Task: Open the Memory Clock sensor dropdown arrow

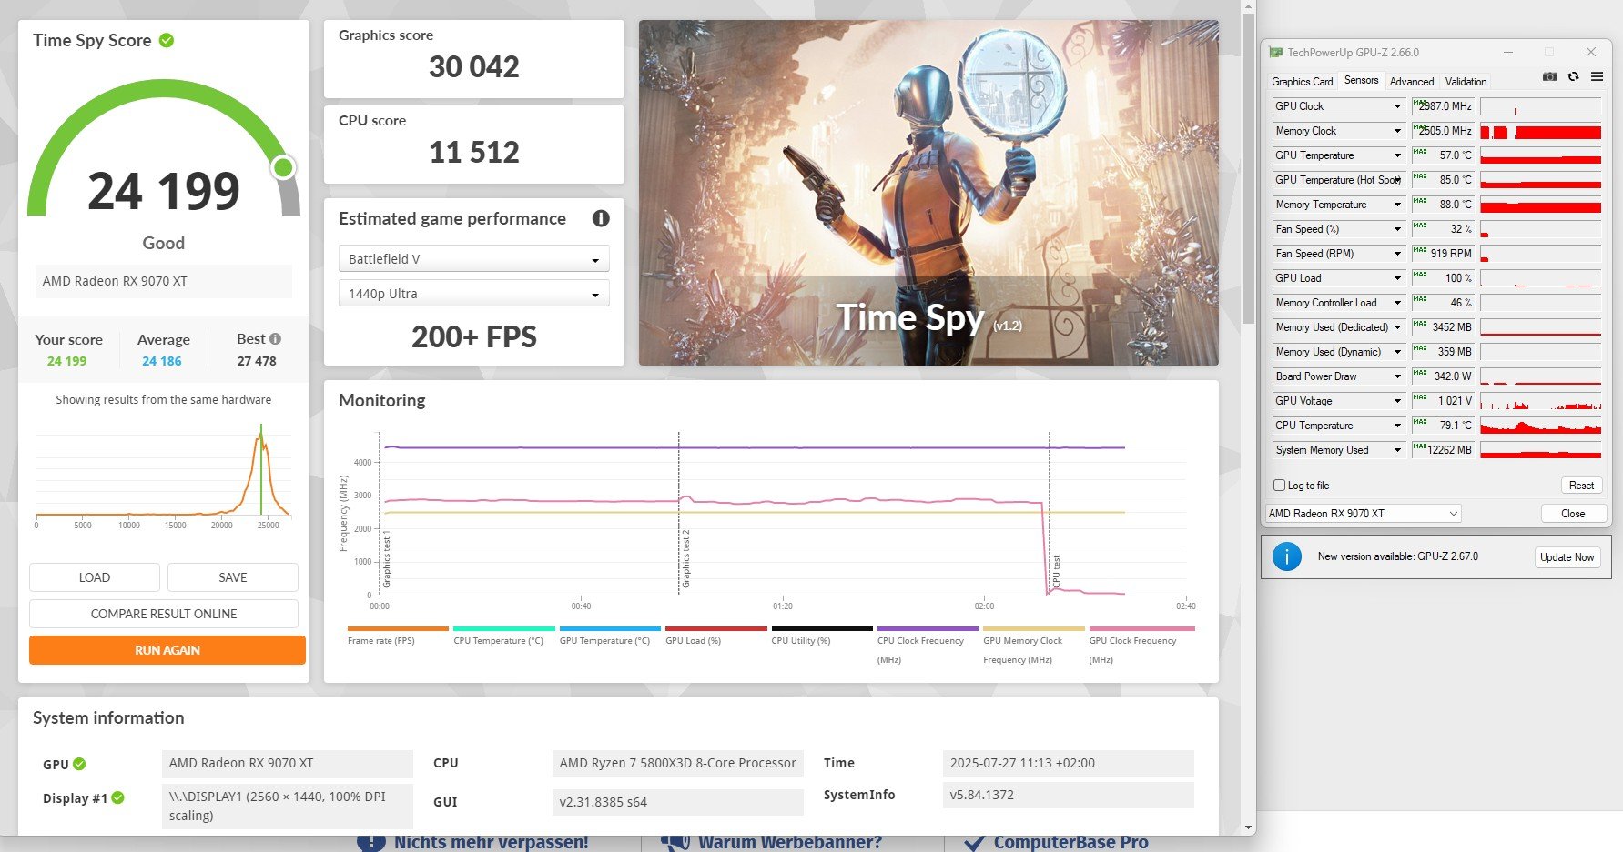Action: coord(1397,131)
